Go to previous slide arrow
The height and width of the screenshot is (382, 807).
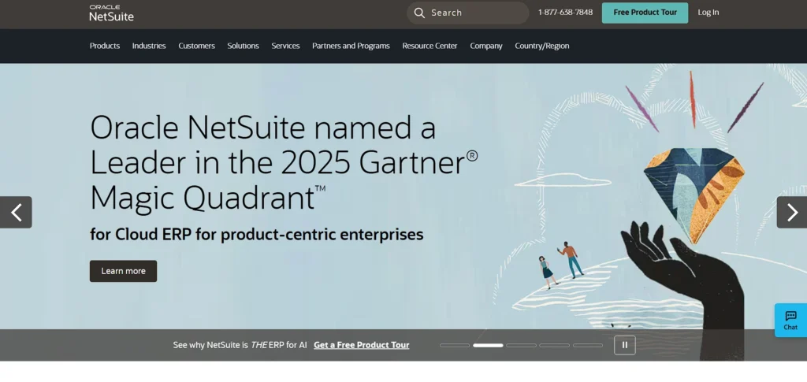click(x=16, y=213)
